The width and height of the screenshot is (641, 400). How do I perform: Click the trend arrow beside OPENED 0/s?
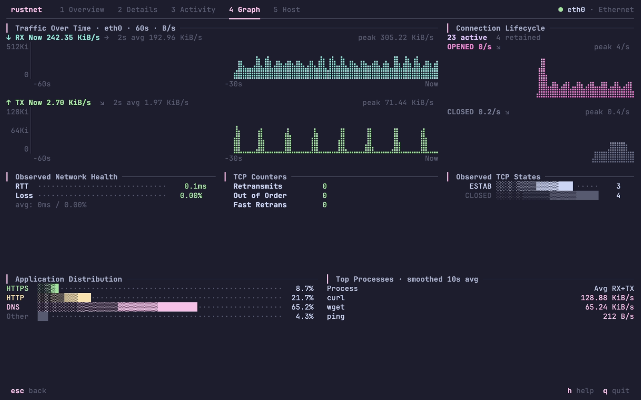[x=498, y=47]
